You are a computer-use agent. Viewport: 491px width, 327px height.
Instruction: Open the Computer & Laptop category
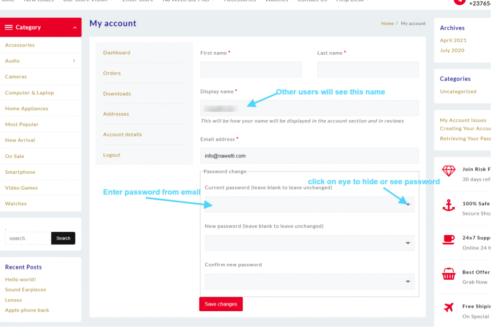tap(29, 92)
